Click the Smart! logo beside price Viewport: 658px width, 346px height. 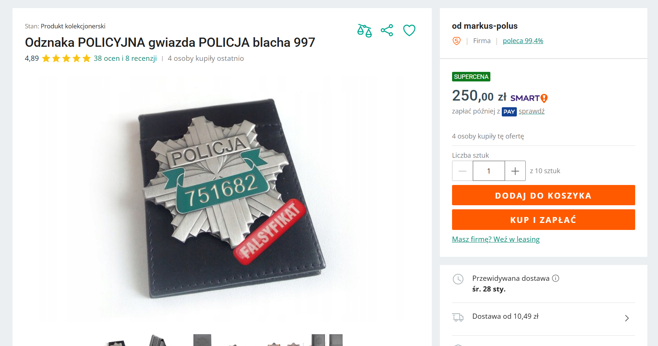[529, 98]
